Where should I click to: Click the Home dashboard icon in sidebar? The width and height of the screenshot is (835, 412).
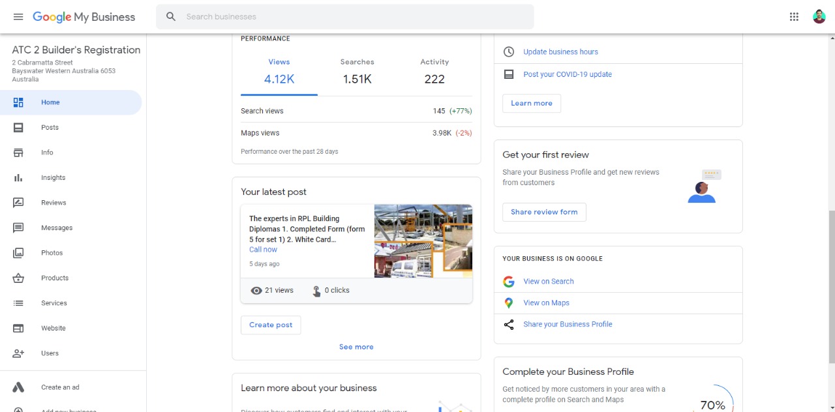[x=18, y=102]
